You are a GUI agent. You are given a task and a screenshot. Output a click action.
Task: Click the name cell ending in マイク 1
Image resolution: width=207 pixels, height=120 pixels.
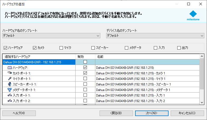147,79
